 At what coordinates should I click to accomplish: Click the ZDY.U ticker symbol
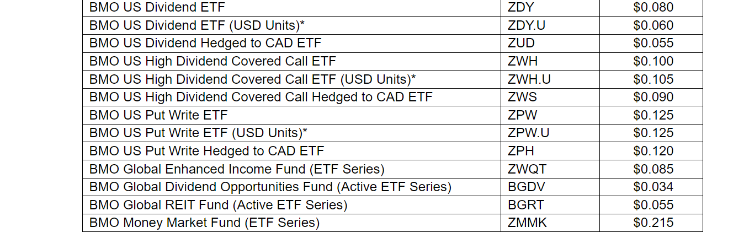coord(525,25)
